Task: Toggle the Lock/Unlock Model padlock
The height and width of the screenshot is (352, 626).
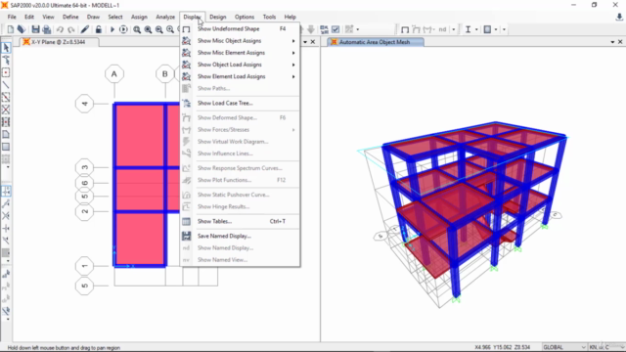Action: 98,29
